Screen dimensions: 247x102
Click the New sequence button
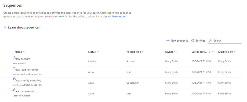pos(177,41)
